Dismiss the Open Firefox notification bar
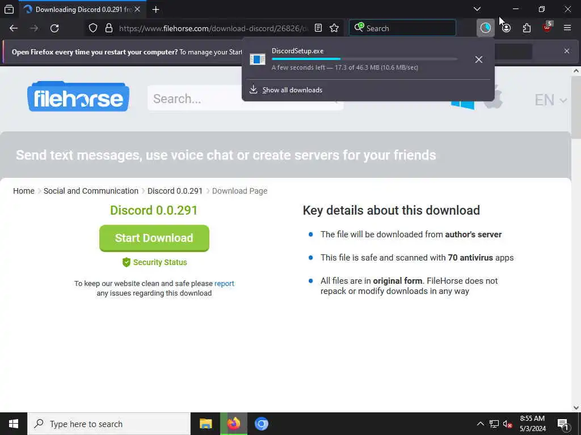The image size is (581, 435). (x=567, y=51)
